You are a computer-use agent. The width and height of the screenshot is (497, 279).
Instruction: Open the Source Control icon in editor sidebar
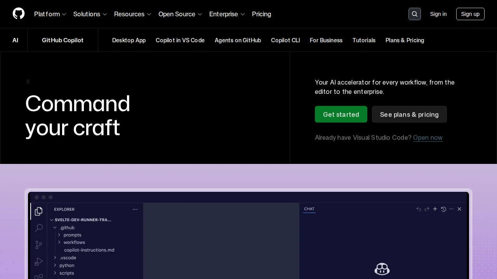pyautogui.click(x=38, y=245)
